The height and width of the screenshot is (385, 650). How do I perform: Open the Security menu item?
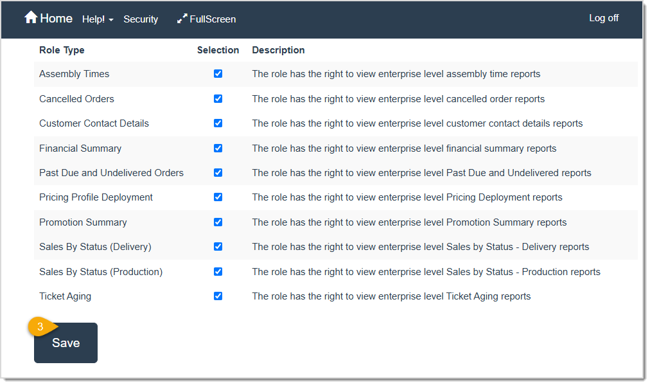point(141,19)
